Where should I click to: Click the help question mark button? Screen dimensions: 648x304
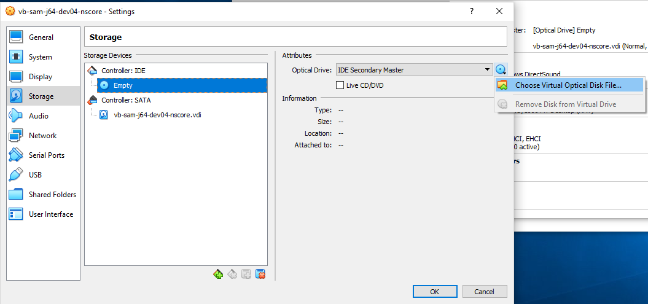[472, 12]
